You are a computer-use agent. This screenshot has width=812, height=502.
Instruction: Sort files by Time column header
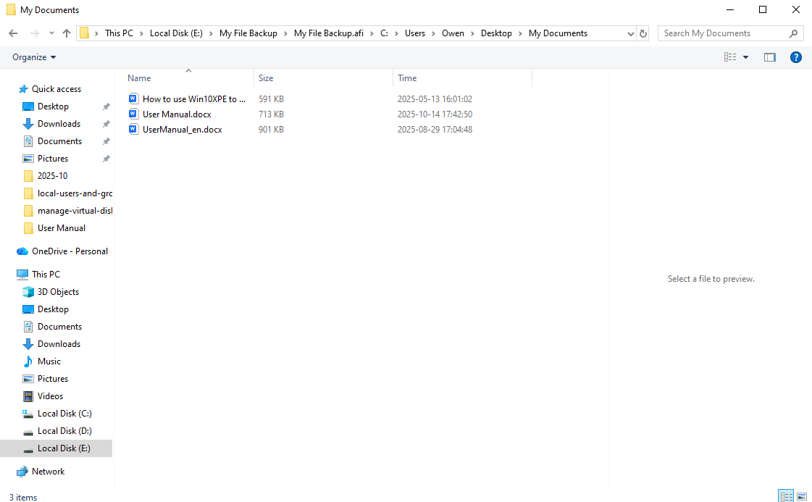(407, 78)
